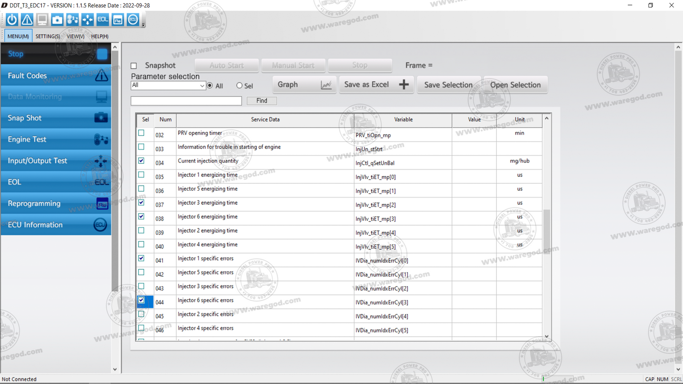Screen dimensions: 683x384
Task: Switch to the SETTING(S) menu tab
Action: click(48, 36)
